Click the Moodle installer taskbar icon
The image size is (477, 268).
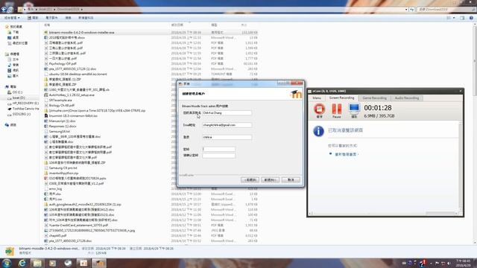click(99, 263)
